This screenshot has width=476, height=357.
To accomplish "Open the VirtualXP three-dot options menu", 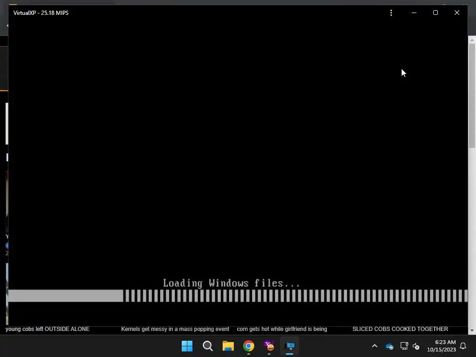I will [x=391, y=13].
